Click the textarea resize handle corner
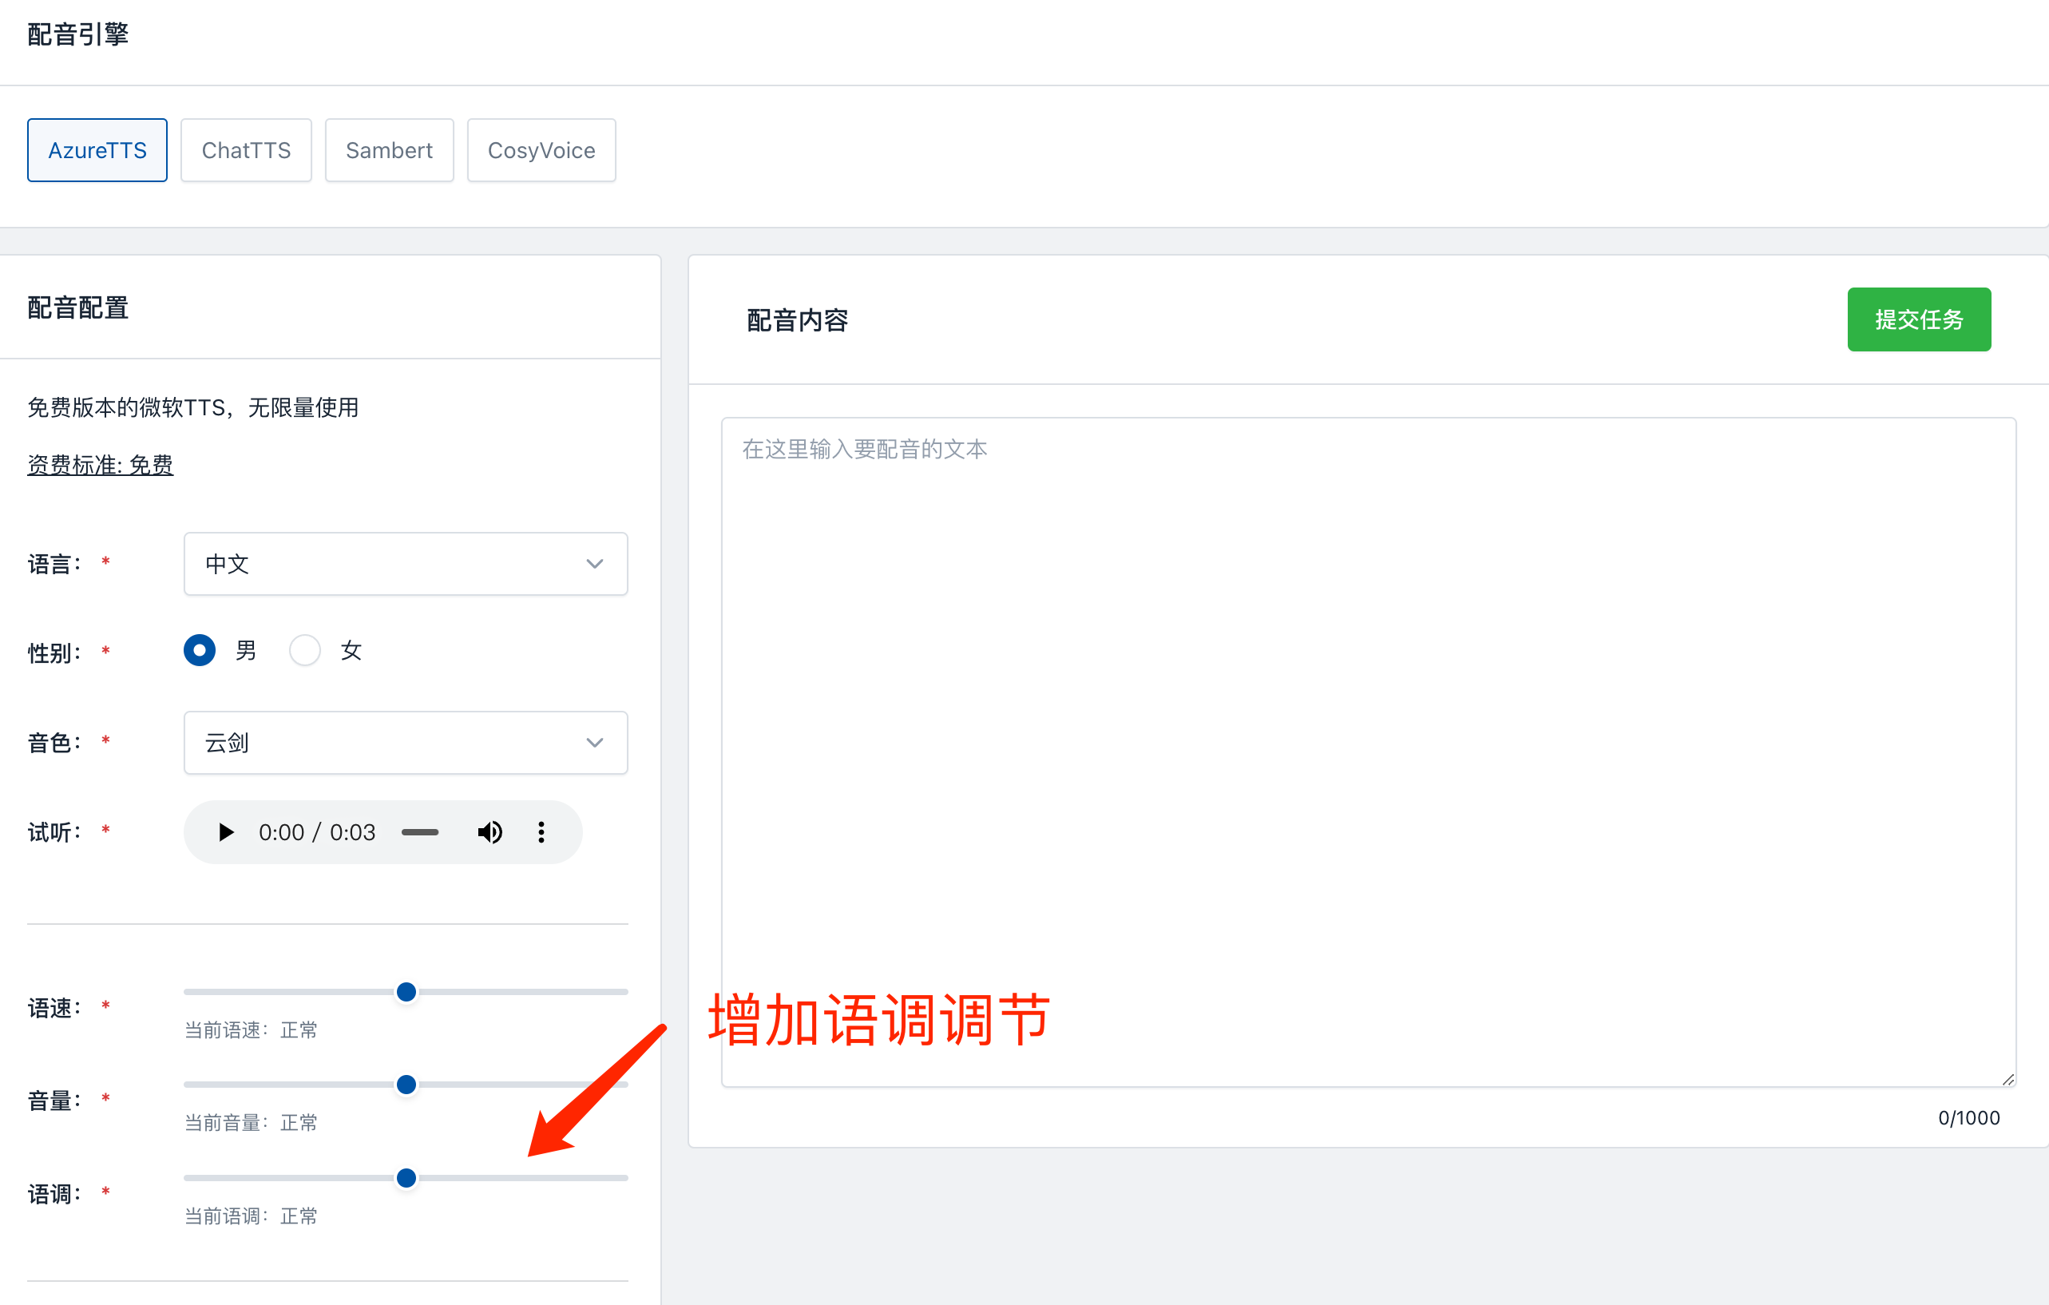 [x=2007, y=1078]
